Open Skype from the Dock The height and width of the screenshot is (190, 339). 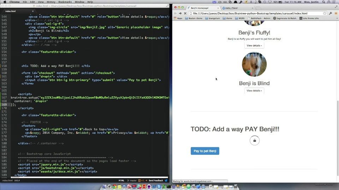point(159,186)
